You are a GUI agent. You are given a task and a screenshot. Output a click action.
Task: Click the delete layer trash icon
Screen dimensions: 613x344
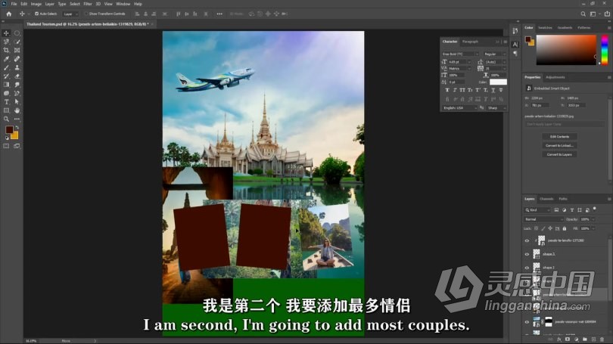click(x=602, y=339)
